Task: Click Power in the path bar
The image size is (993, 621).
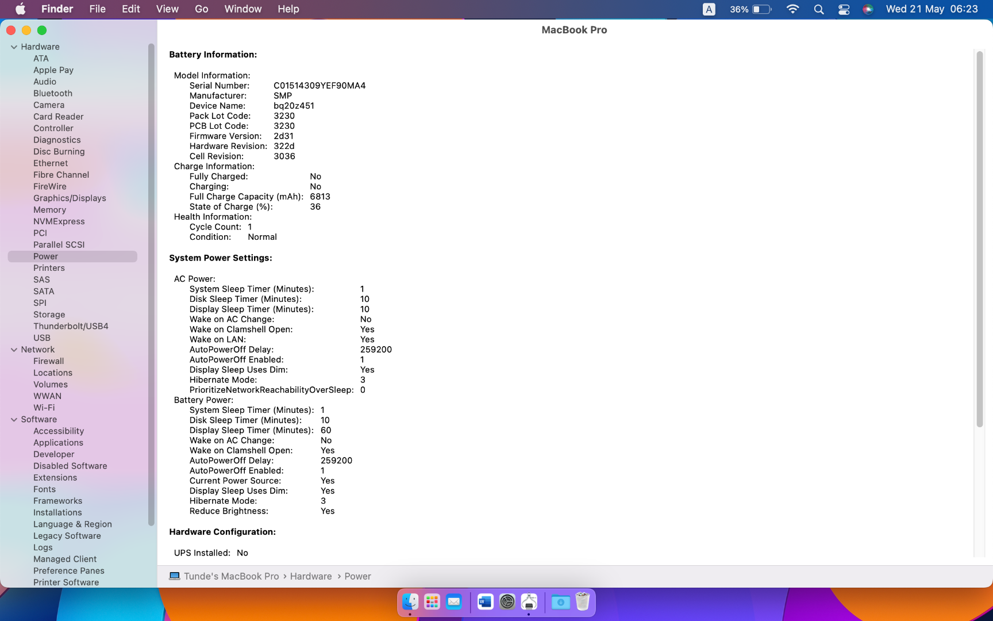Action: tap(357, 576)
